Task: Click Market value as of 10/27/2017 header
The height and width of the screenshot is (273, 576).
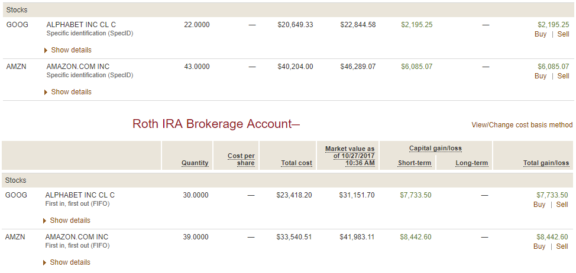Action: [x=350, y=156]
